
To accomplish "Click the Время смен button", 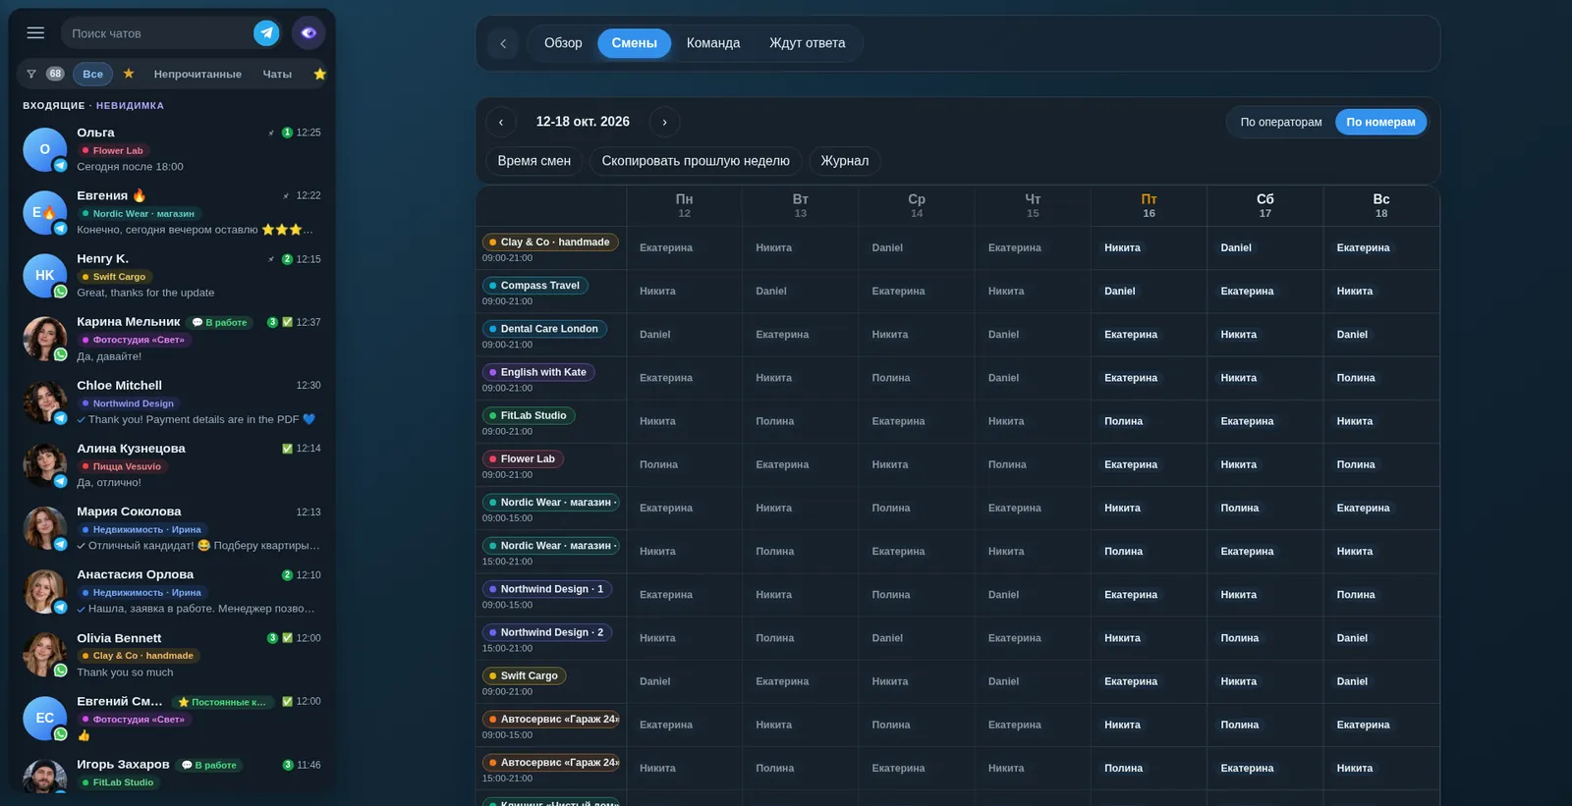I will (534, 161).
